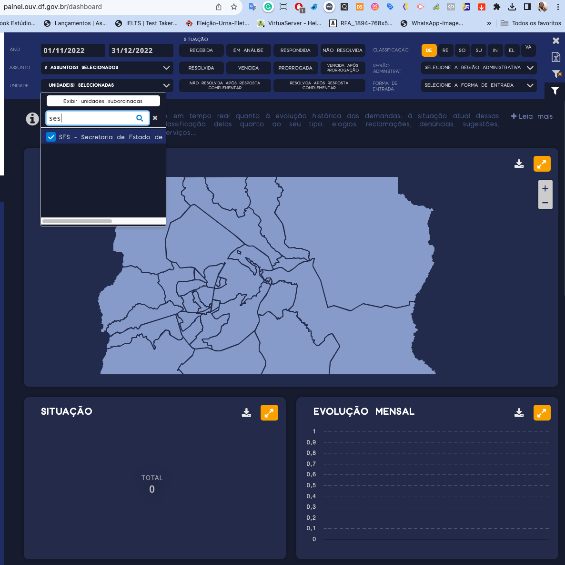Toggle the DE classification filter
565x565 pixels.
[x=429, y=50]
